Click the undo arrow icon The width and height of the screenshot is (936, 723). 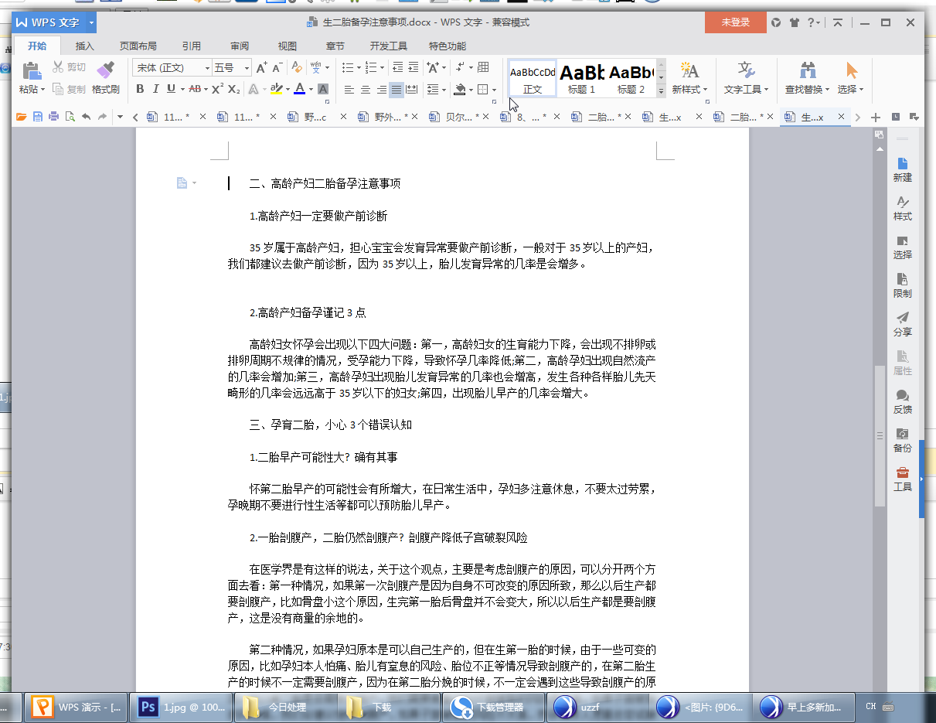(x=86, y=117)
